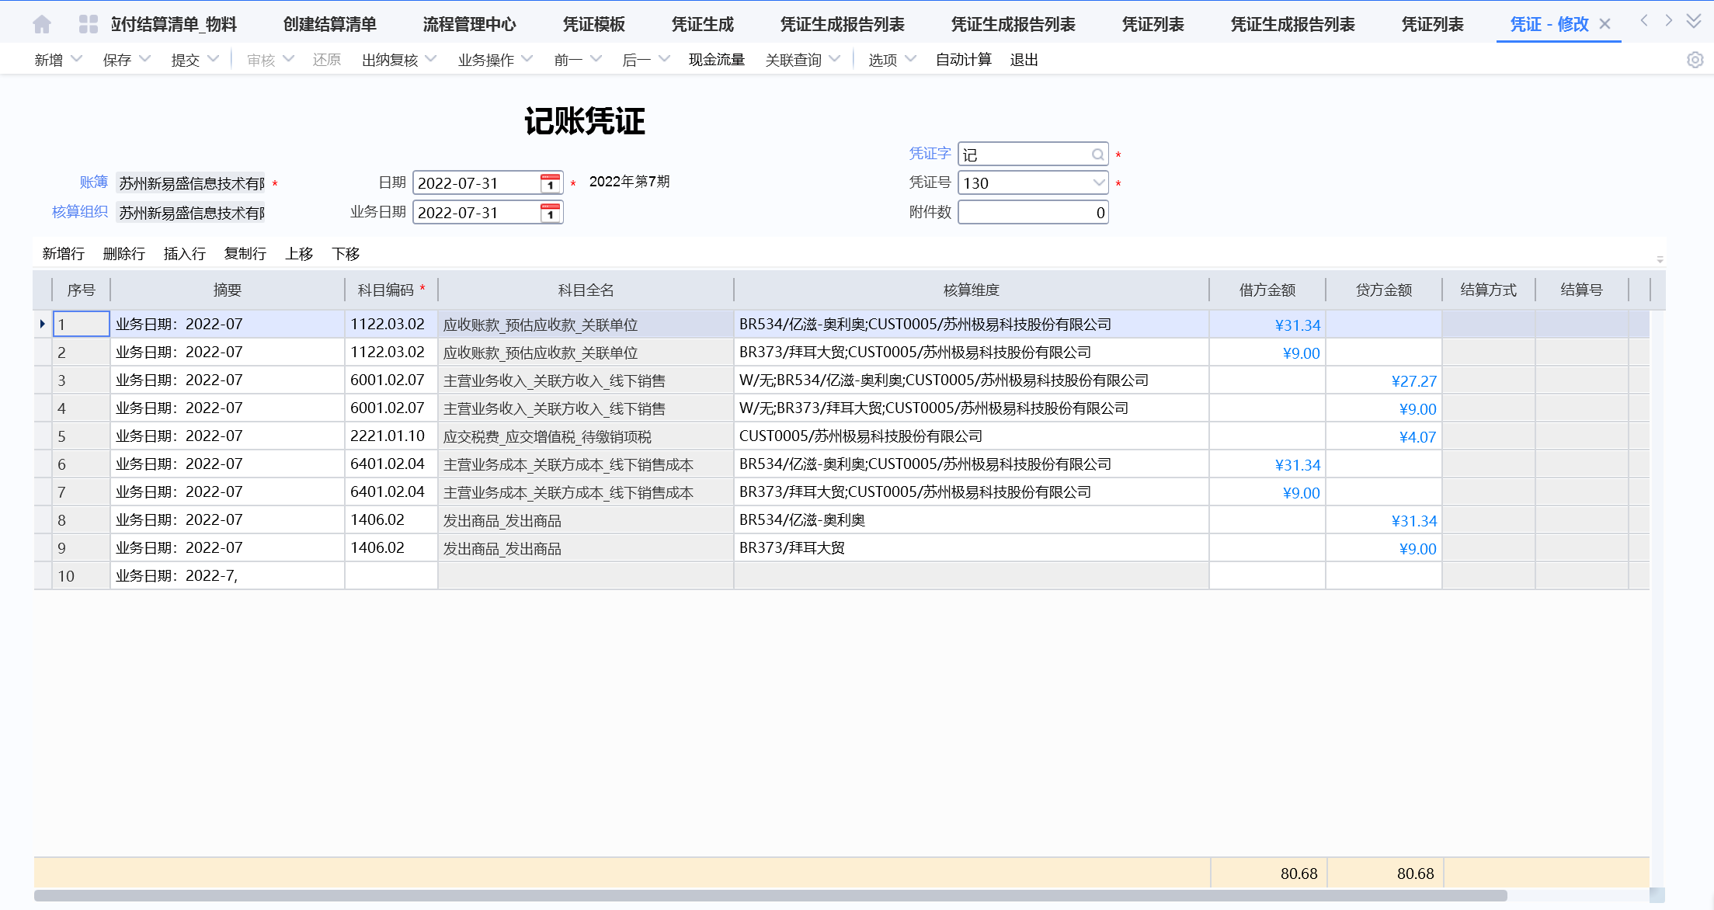Switch to 凭证模板 tab
This screenshot has width=1714, height=910.
pos(593,24)
